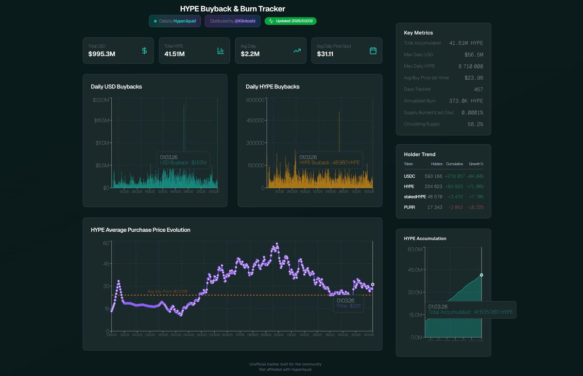Click the green dot beside Data by Hyperliquid
Viewport: 583px width, 376px height.
click(155, 21)
